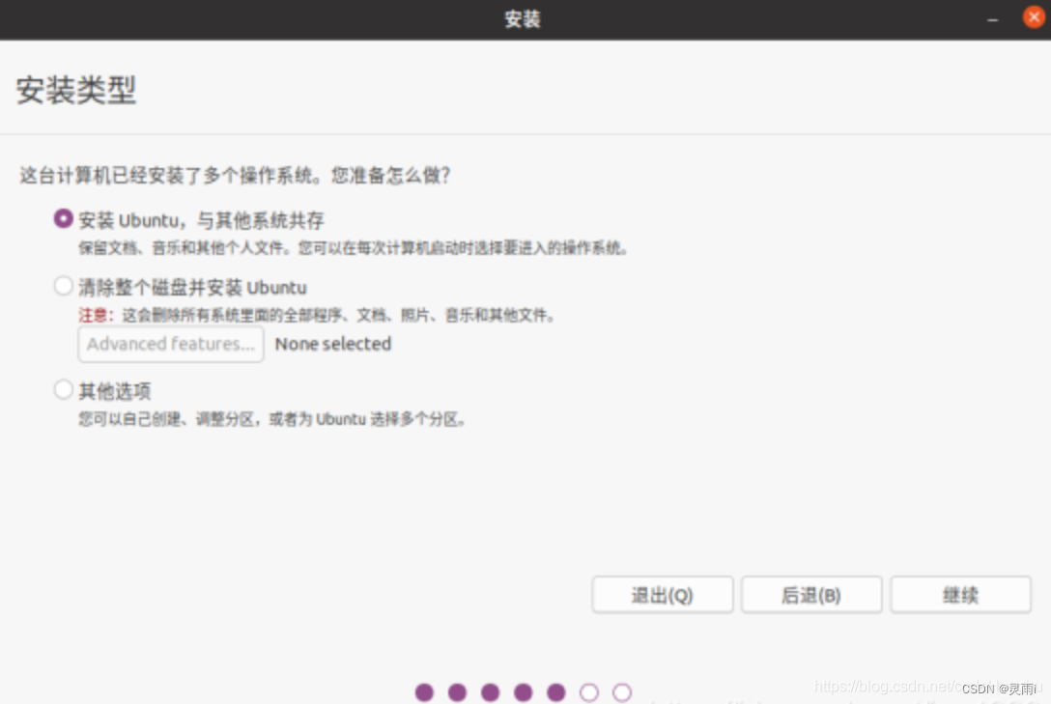
Task: Click the 'None selected' label
Action: pyautogui.click(x=333, y=345)
